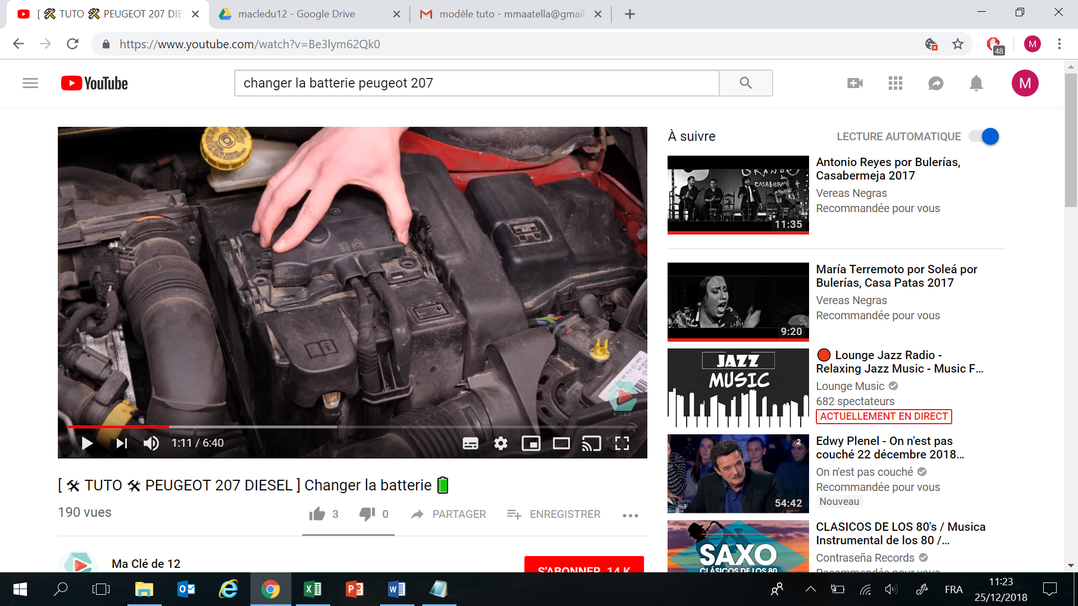Image resolution: width=1078 pixels, height=606 pixels.
Task: Open the CLASICOS DE LOS 80's video title
Action: (x=901, y=534)
